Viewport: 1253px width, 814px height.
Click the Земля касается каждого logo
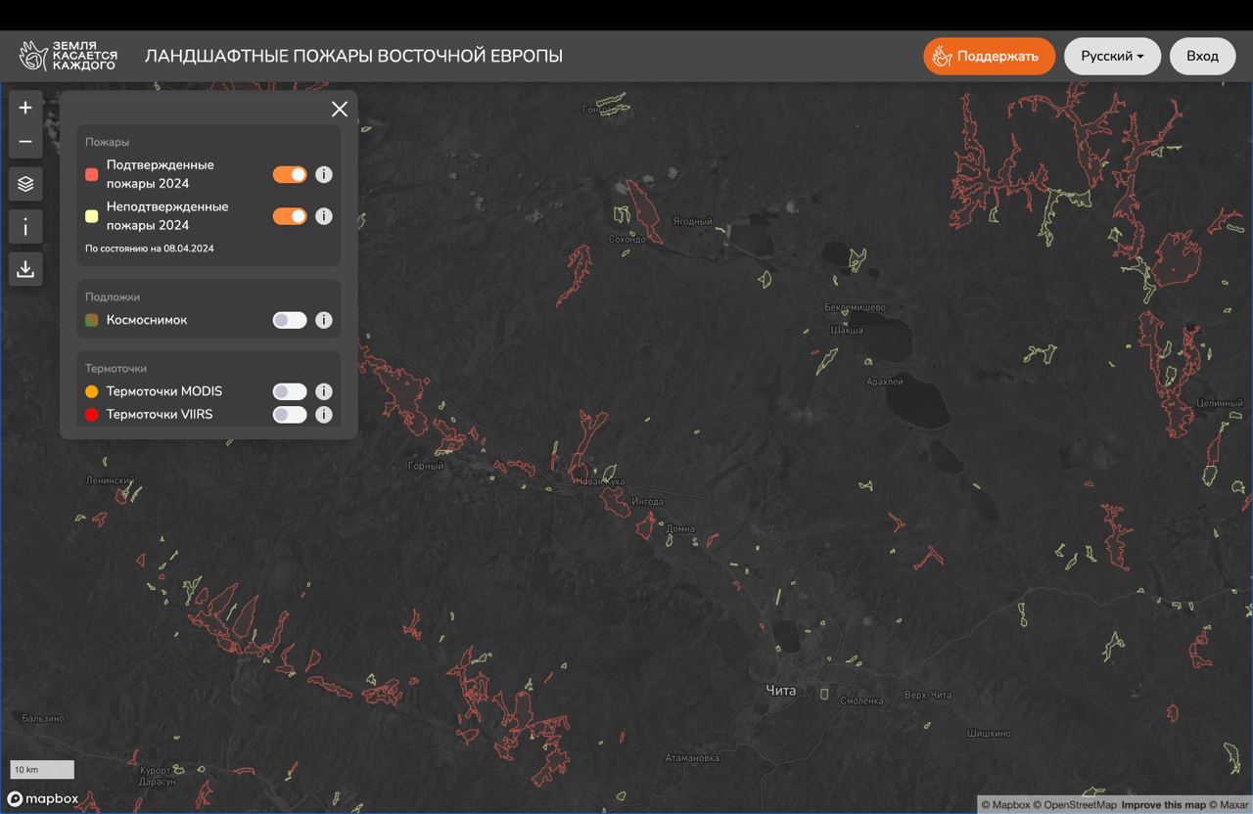pyautogui.click(x=69, y=56)
